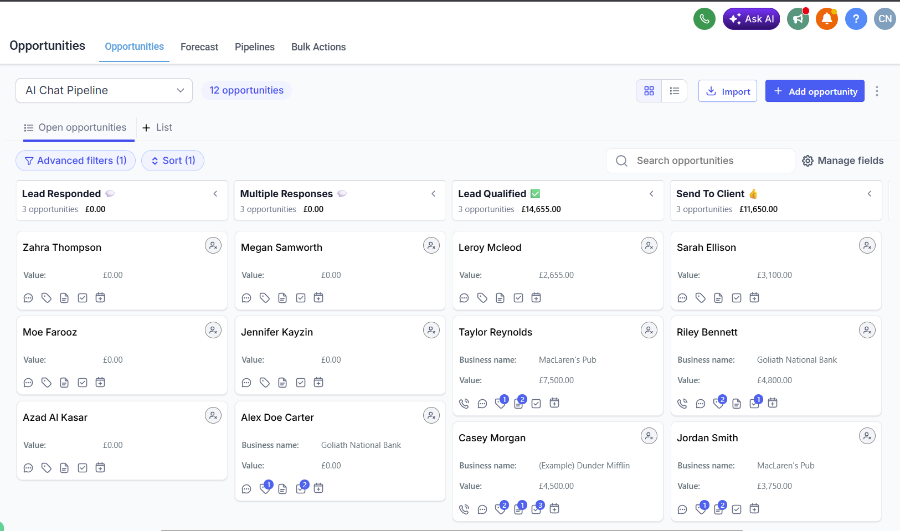The image size is (900, 531).
Task: Open the orange notifications bell
Action: [x=827, y=19]
